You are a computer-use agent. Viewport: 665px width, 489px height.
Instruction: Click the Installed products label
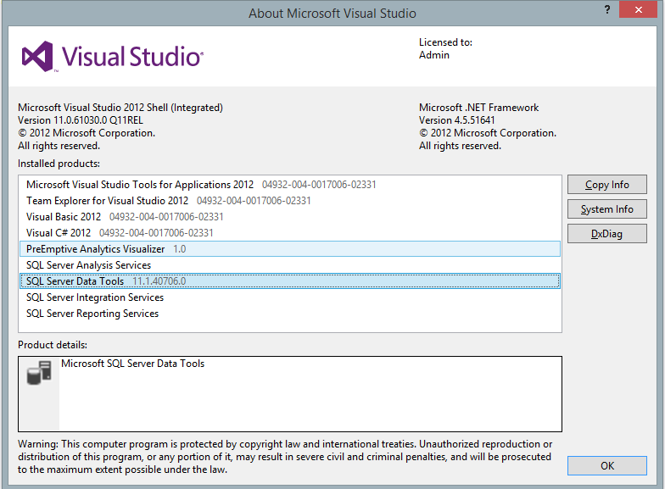59,164
